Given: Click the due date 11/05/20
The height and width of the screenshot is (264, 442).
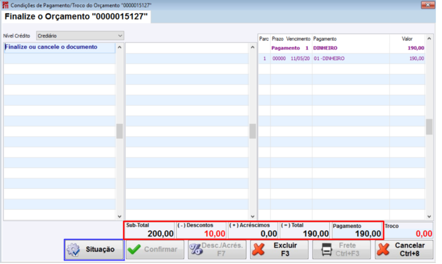Looking at the screenshot, I should (x=300, y=58).
